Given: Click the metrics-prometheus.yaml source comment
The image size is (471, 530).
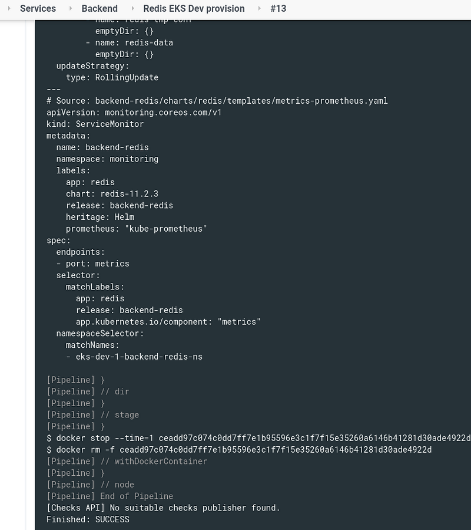Looking at the screenshot, I should click(217, 101).
